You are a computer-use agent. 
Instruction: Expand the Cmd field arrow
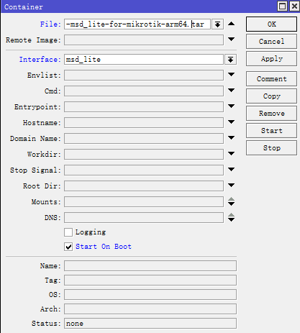pyautogui.click(x=231, y=91)
